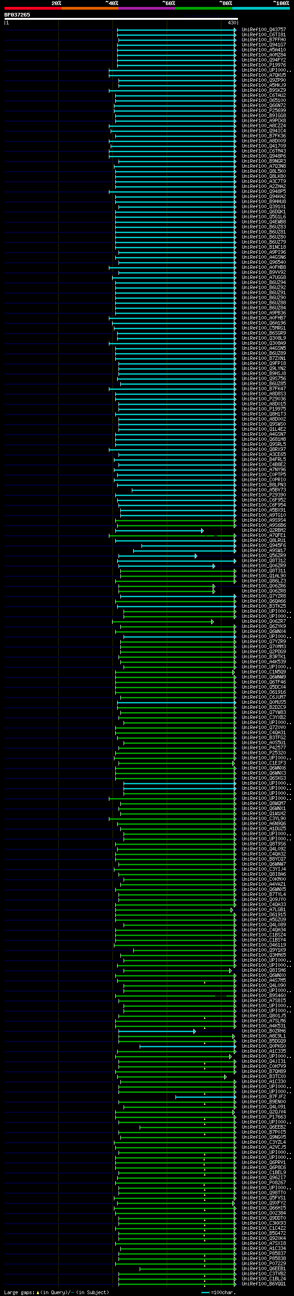Viewport: 294px width, 1296px height.
Task: Click the purple ~60% identity legend bar
Action: (x=147, y=8)
